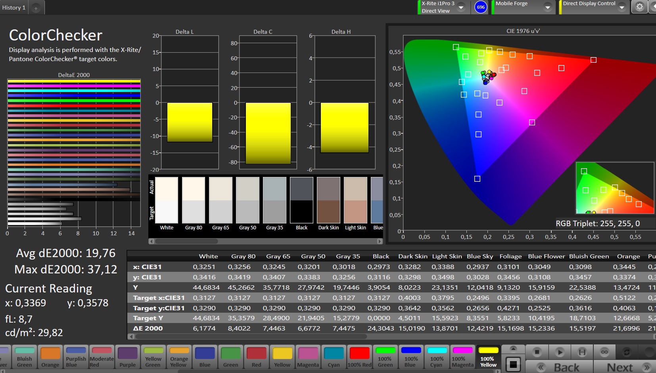Expand the X-Rite i1Pro 3 meter dropdown

pyautogui.click(x=461, y=7)
